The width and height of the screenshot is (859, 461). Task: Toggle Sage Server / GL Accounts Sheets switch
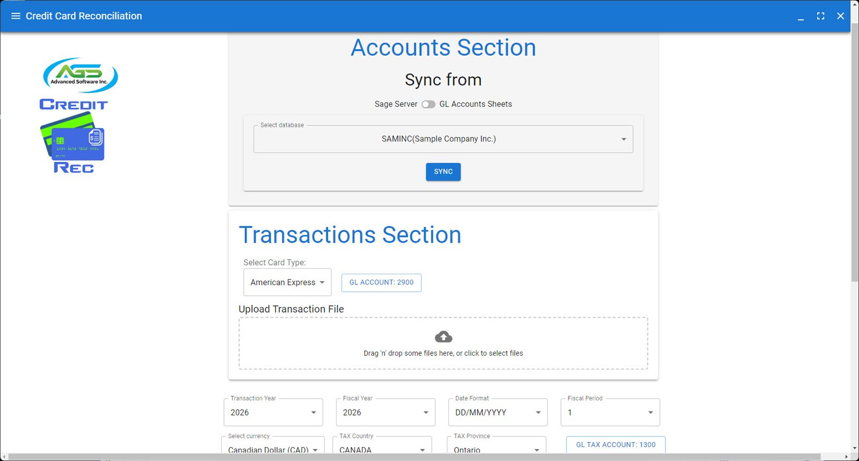pos(428,104)
